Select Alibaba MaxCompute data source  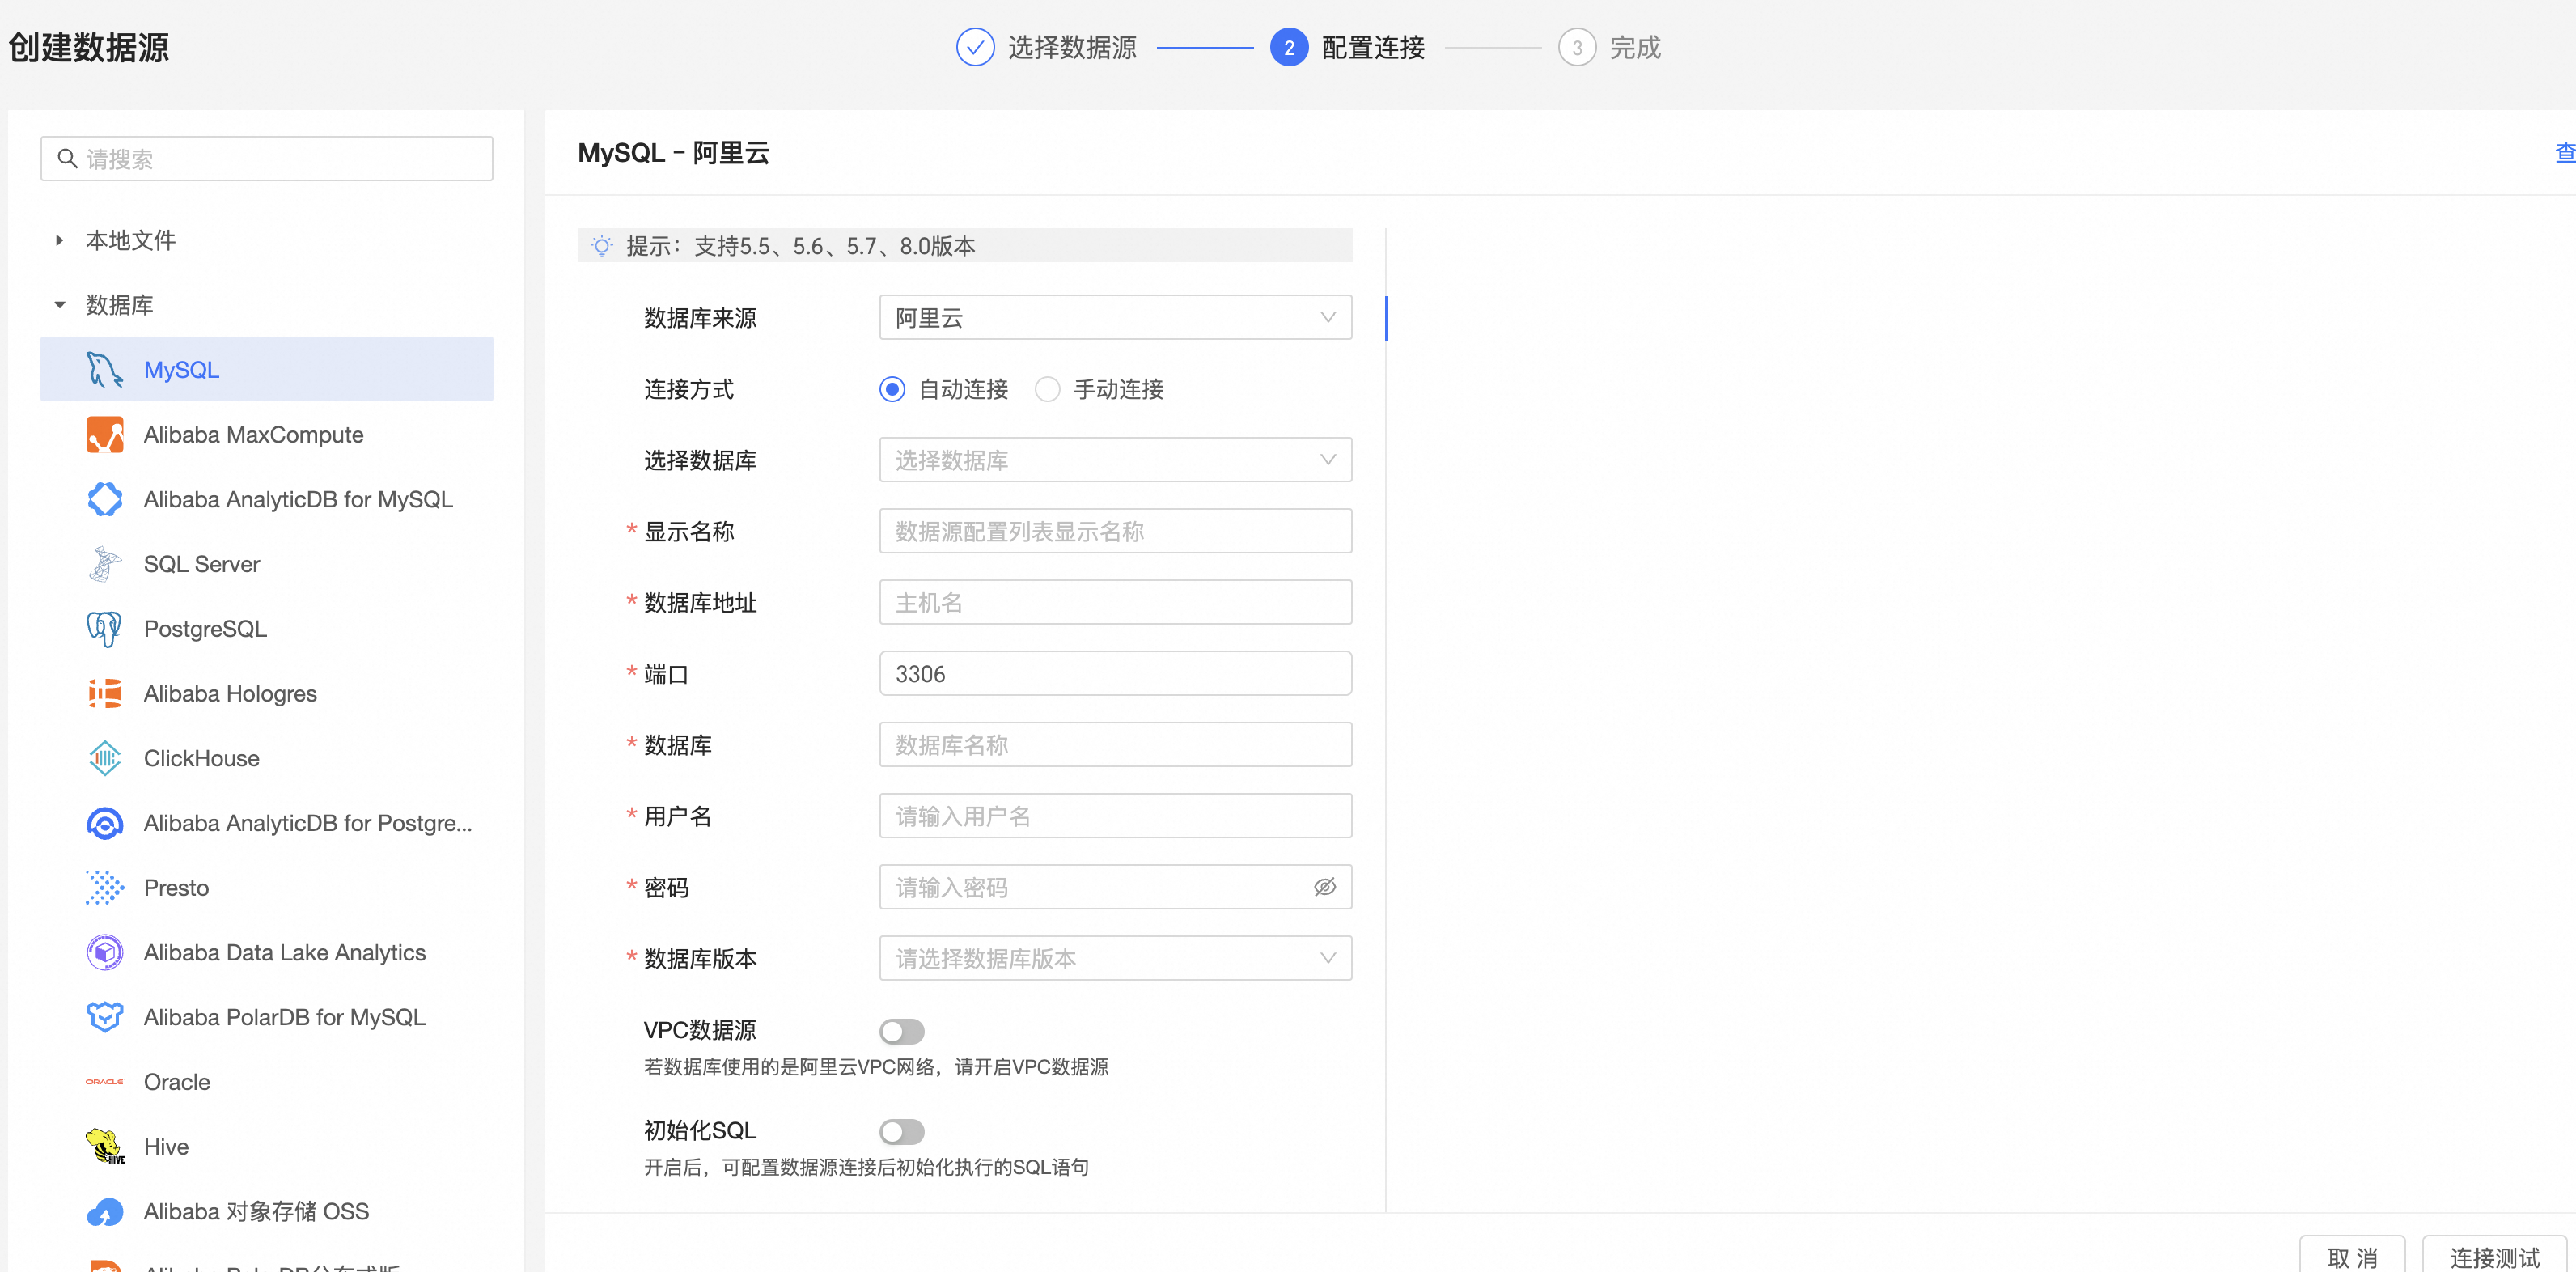[266, 434]
